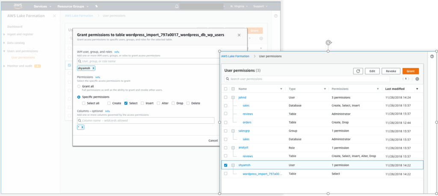
Task: Remove the asterisk column tag
Action: click(x=83, y=127)
